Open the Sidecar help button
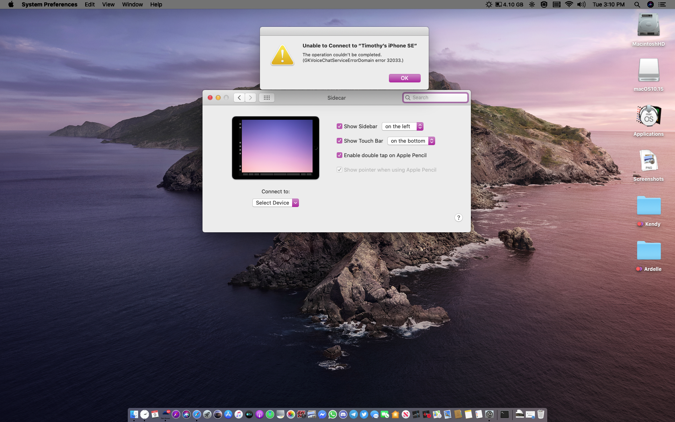 (458, 218)
